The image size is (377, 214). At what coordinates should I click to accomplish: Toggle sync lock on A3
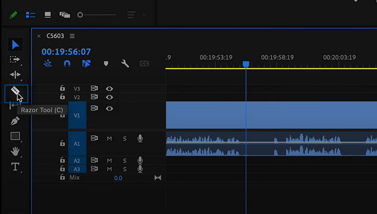pyautogui.click(x=94, y=169)
